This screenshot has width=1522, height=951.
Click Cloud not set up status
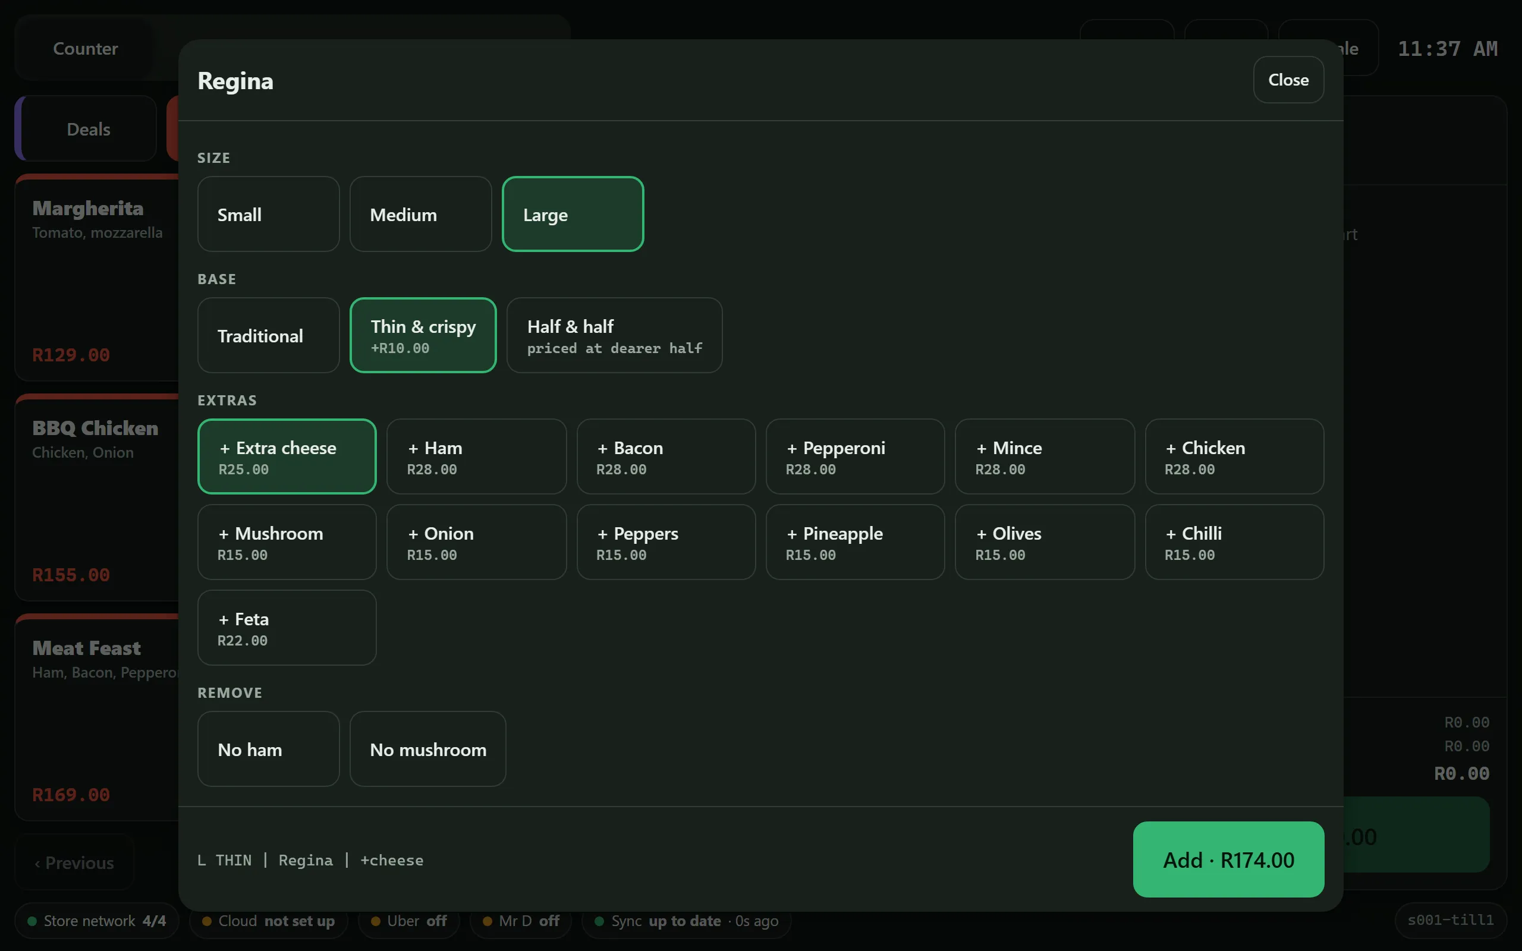[268, 921]
